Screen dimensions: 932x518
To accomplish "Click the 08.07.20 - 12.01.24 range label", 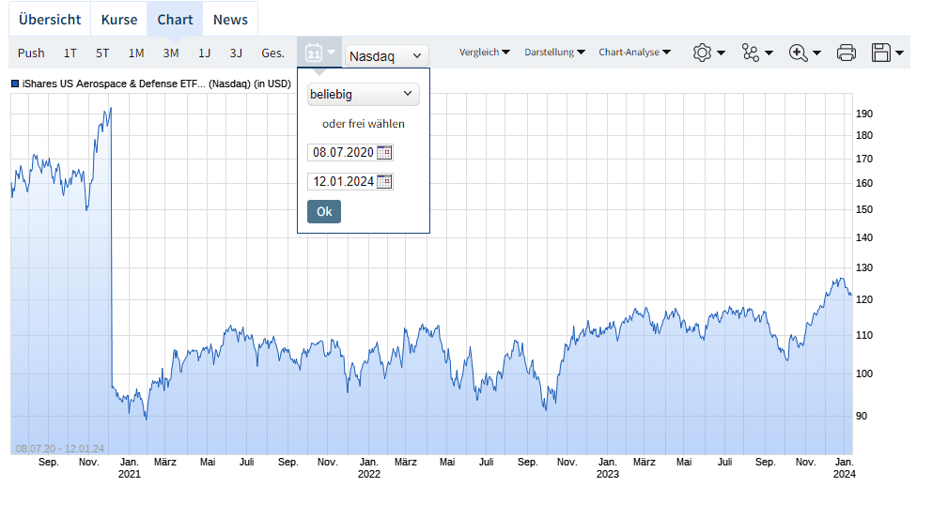I will [59, 449].
